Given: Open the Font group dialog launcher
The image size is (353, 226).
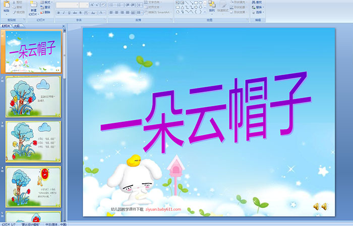Looking at the screenshot, I should (x=105, y=20).
